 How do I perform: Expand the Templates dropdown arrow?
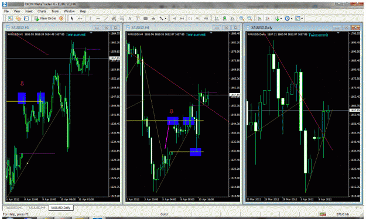coord(302,18)
